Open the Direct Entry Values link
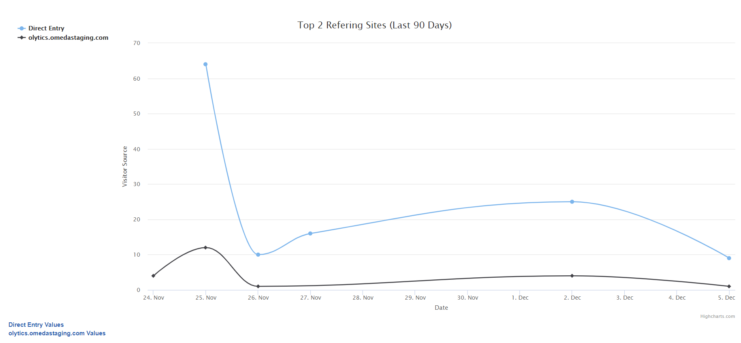 click(x=36, y=325)
